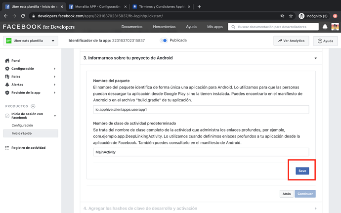Viewport: 341px width, 213px height.
Task: Open a new browser tab
Action: tap(199, 7)
